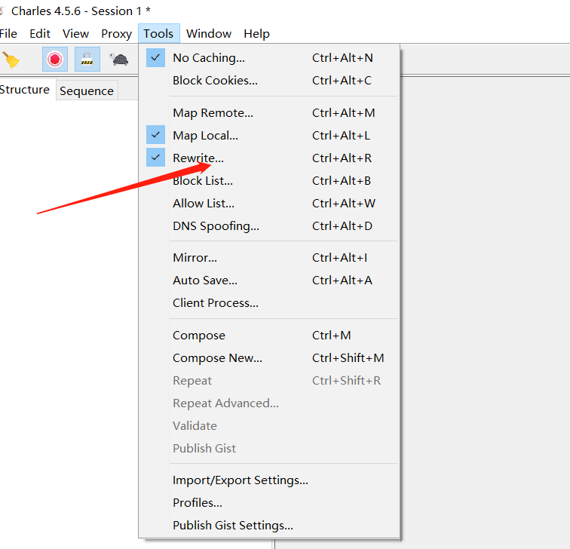The height and width of the screenshot is (549, 570).
Task: Open Import/Export Settings...
Action: (269, 480)
